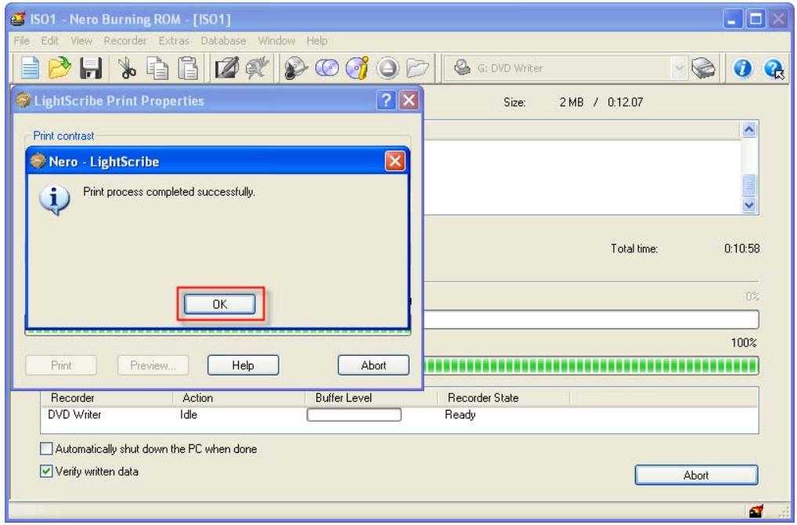Close the Nero - LightScribe message box
797x525 pixels.
pos(395,161)
